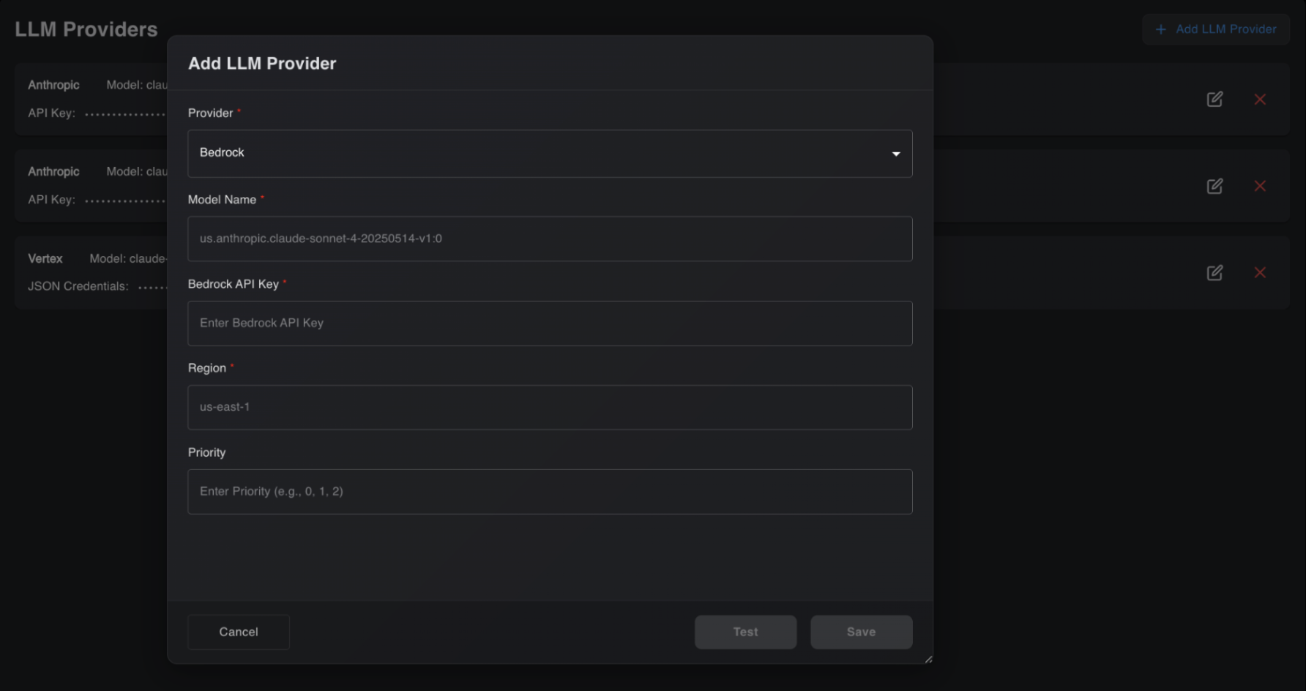Edit the Vertex provider entry
Screen dimensions: 1306x691
click(x=1214, y=272)
